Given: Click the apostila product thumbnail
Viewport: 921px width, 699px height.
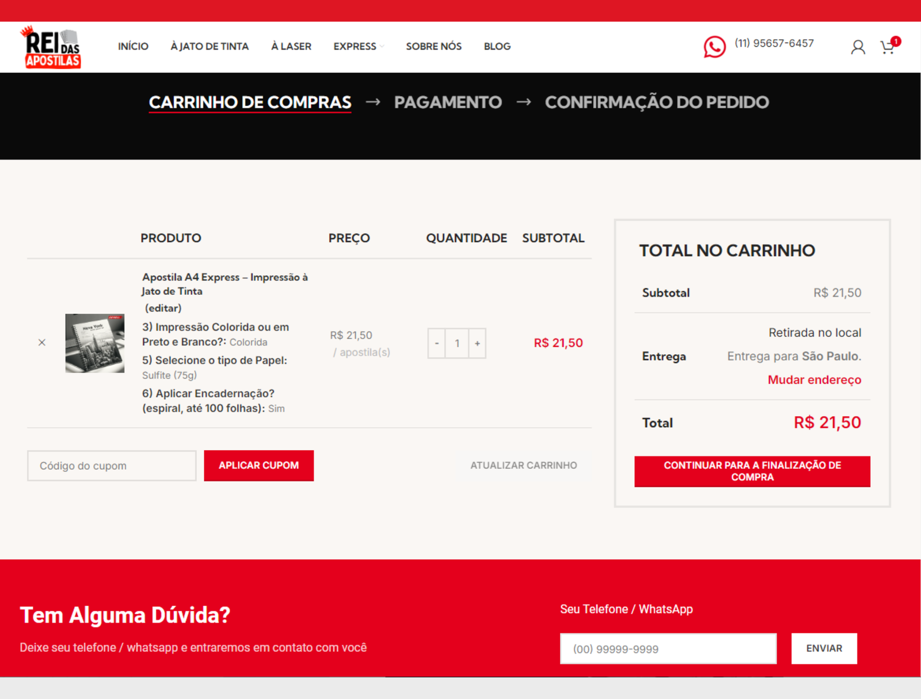Looking at the screenshot, I should point(95,343).
